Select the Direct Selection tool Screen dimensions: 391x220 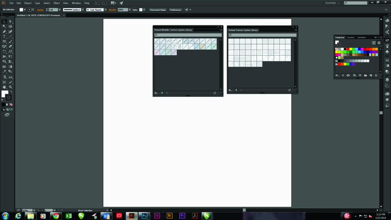click(x=10, y=22)
